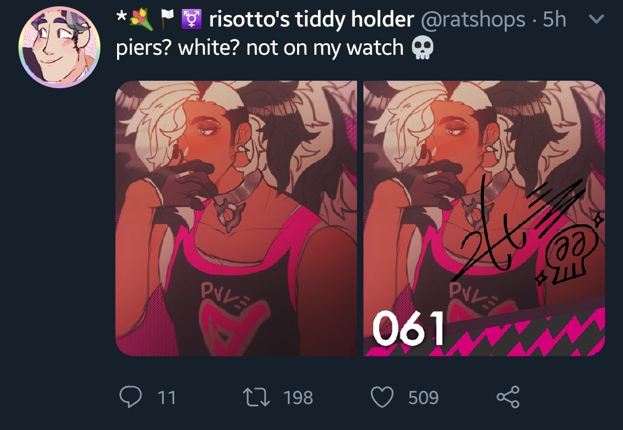The image size is (623, 430).
Task: Open risotto's tiddy holder display name
Action: 311,19
